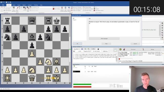This screenshot has width=164, height=92.
Task: Click the Disconnect button
Action: pos(133,49)
